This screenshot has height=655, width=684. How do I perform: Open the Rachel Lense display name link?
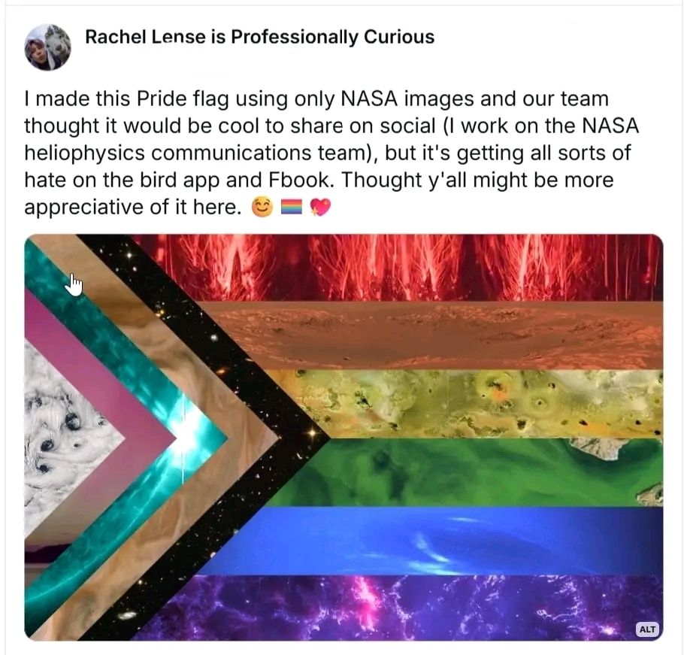point(259,37)
